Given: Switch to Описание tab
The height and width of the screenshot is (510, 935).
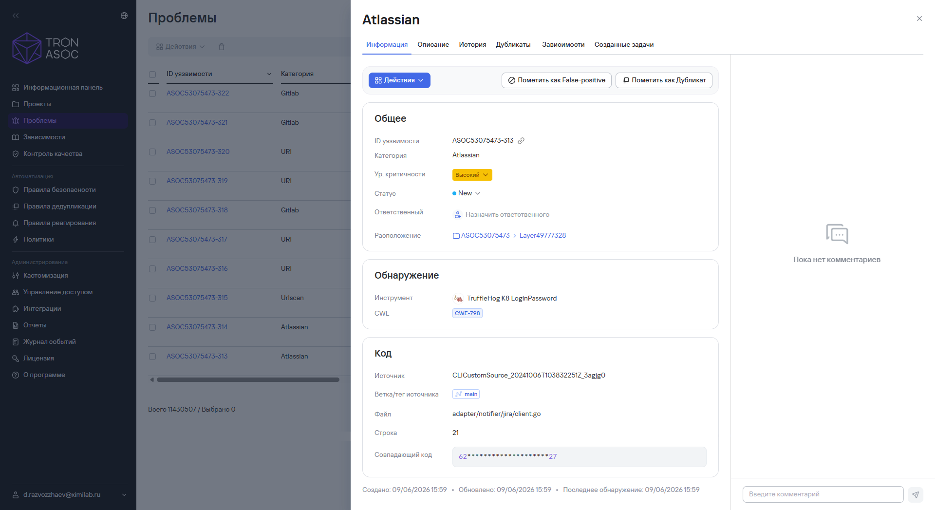Looking at the screenshot, I should click(x=433, y=45).
